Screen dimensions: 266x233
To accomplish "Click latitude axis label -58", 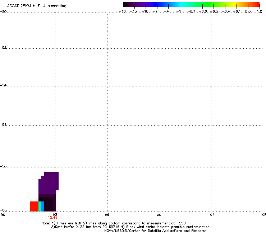I will pos(3,166).
